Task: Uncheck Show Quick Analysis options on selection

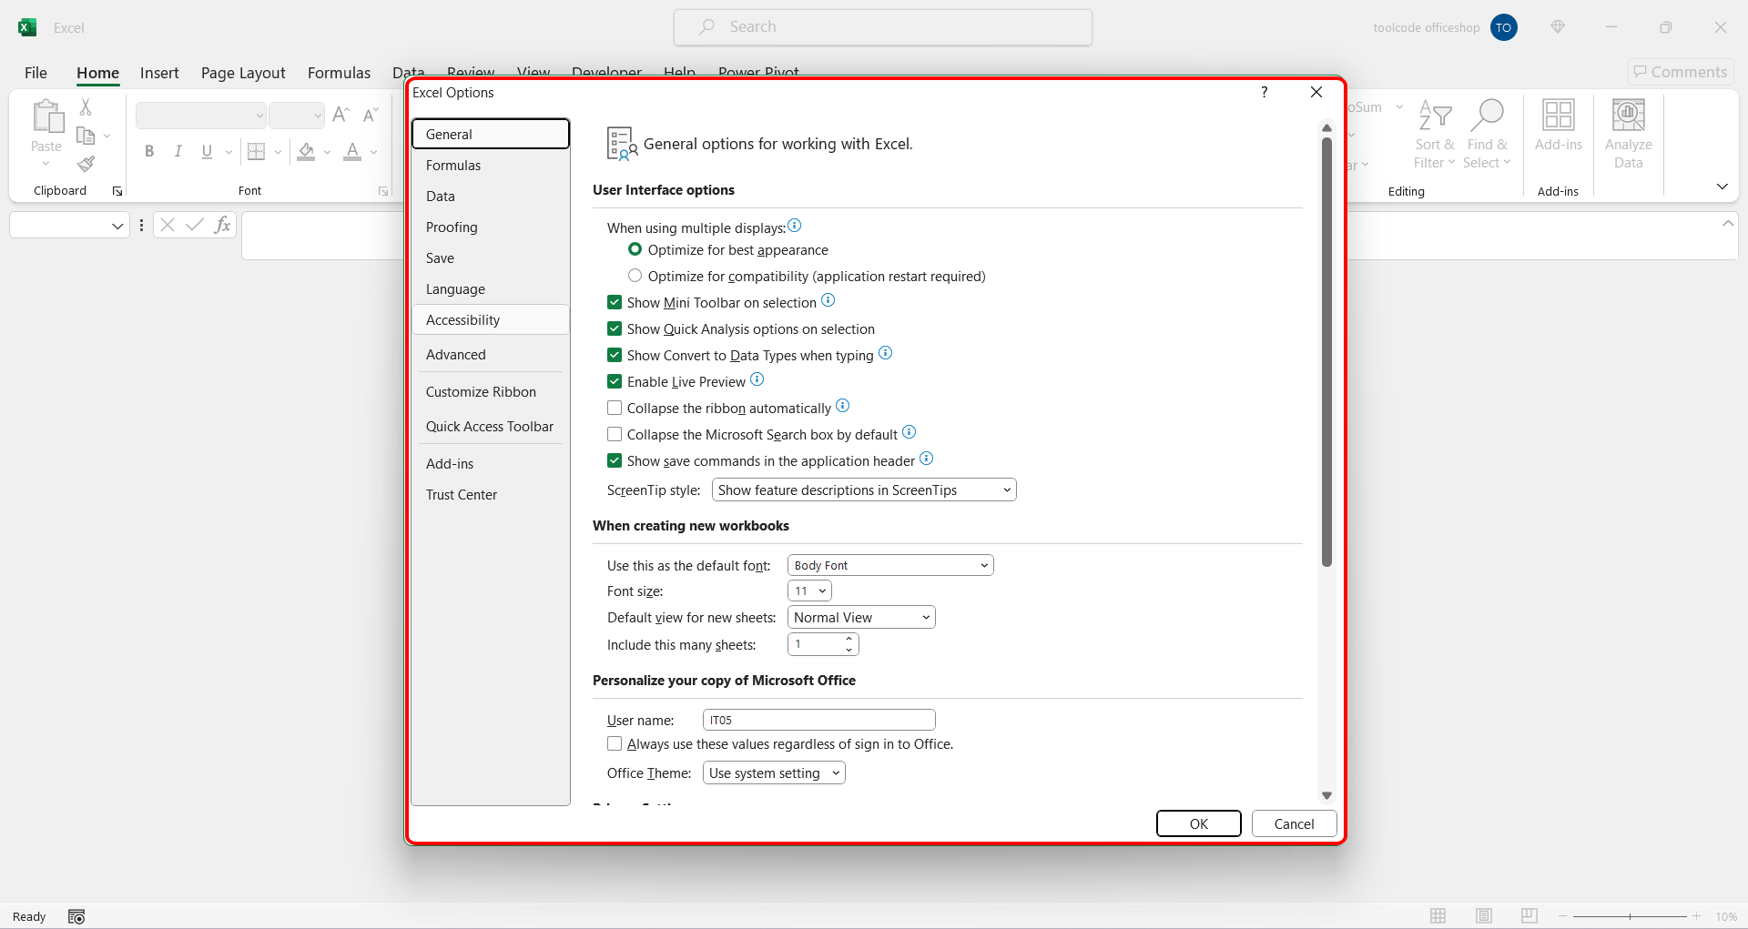Action: (615, 328)
